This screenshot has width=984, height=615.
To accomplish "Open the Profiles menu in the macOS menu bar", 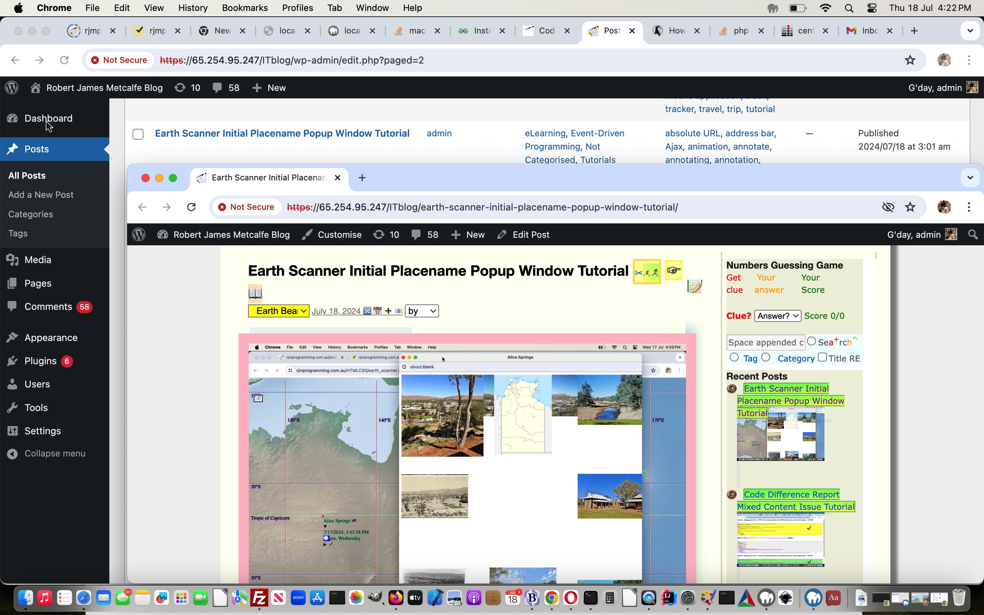I will click(x=297, y=8).
